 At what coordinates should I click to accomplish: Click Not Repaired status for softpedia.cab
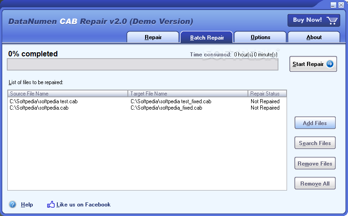[265, 108]
